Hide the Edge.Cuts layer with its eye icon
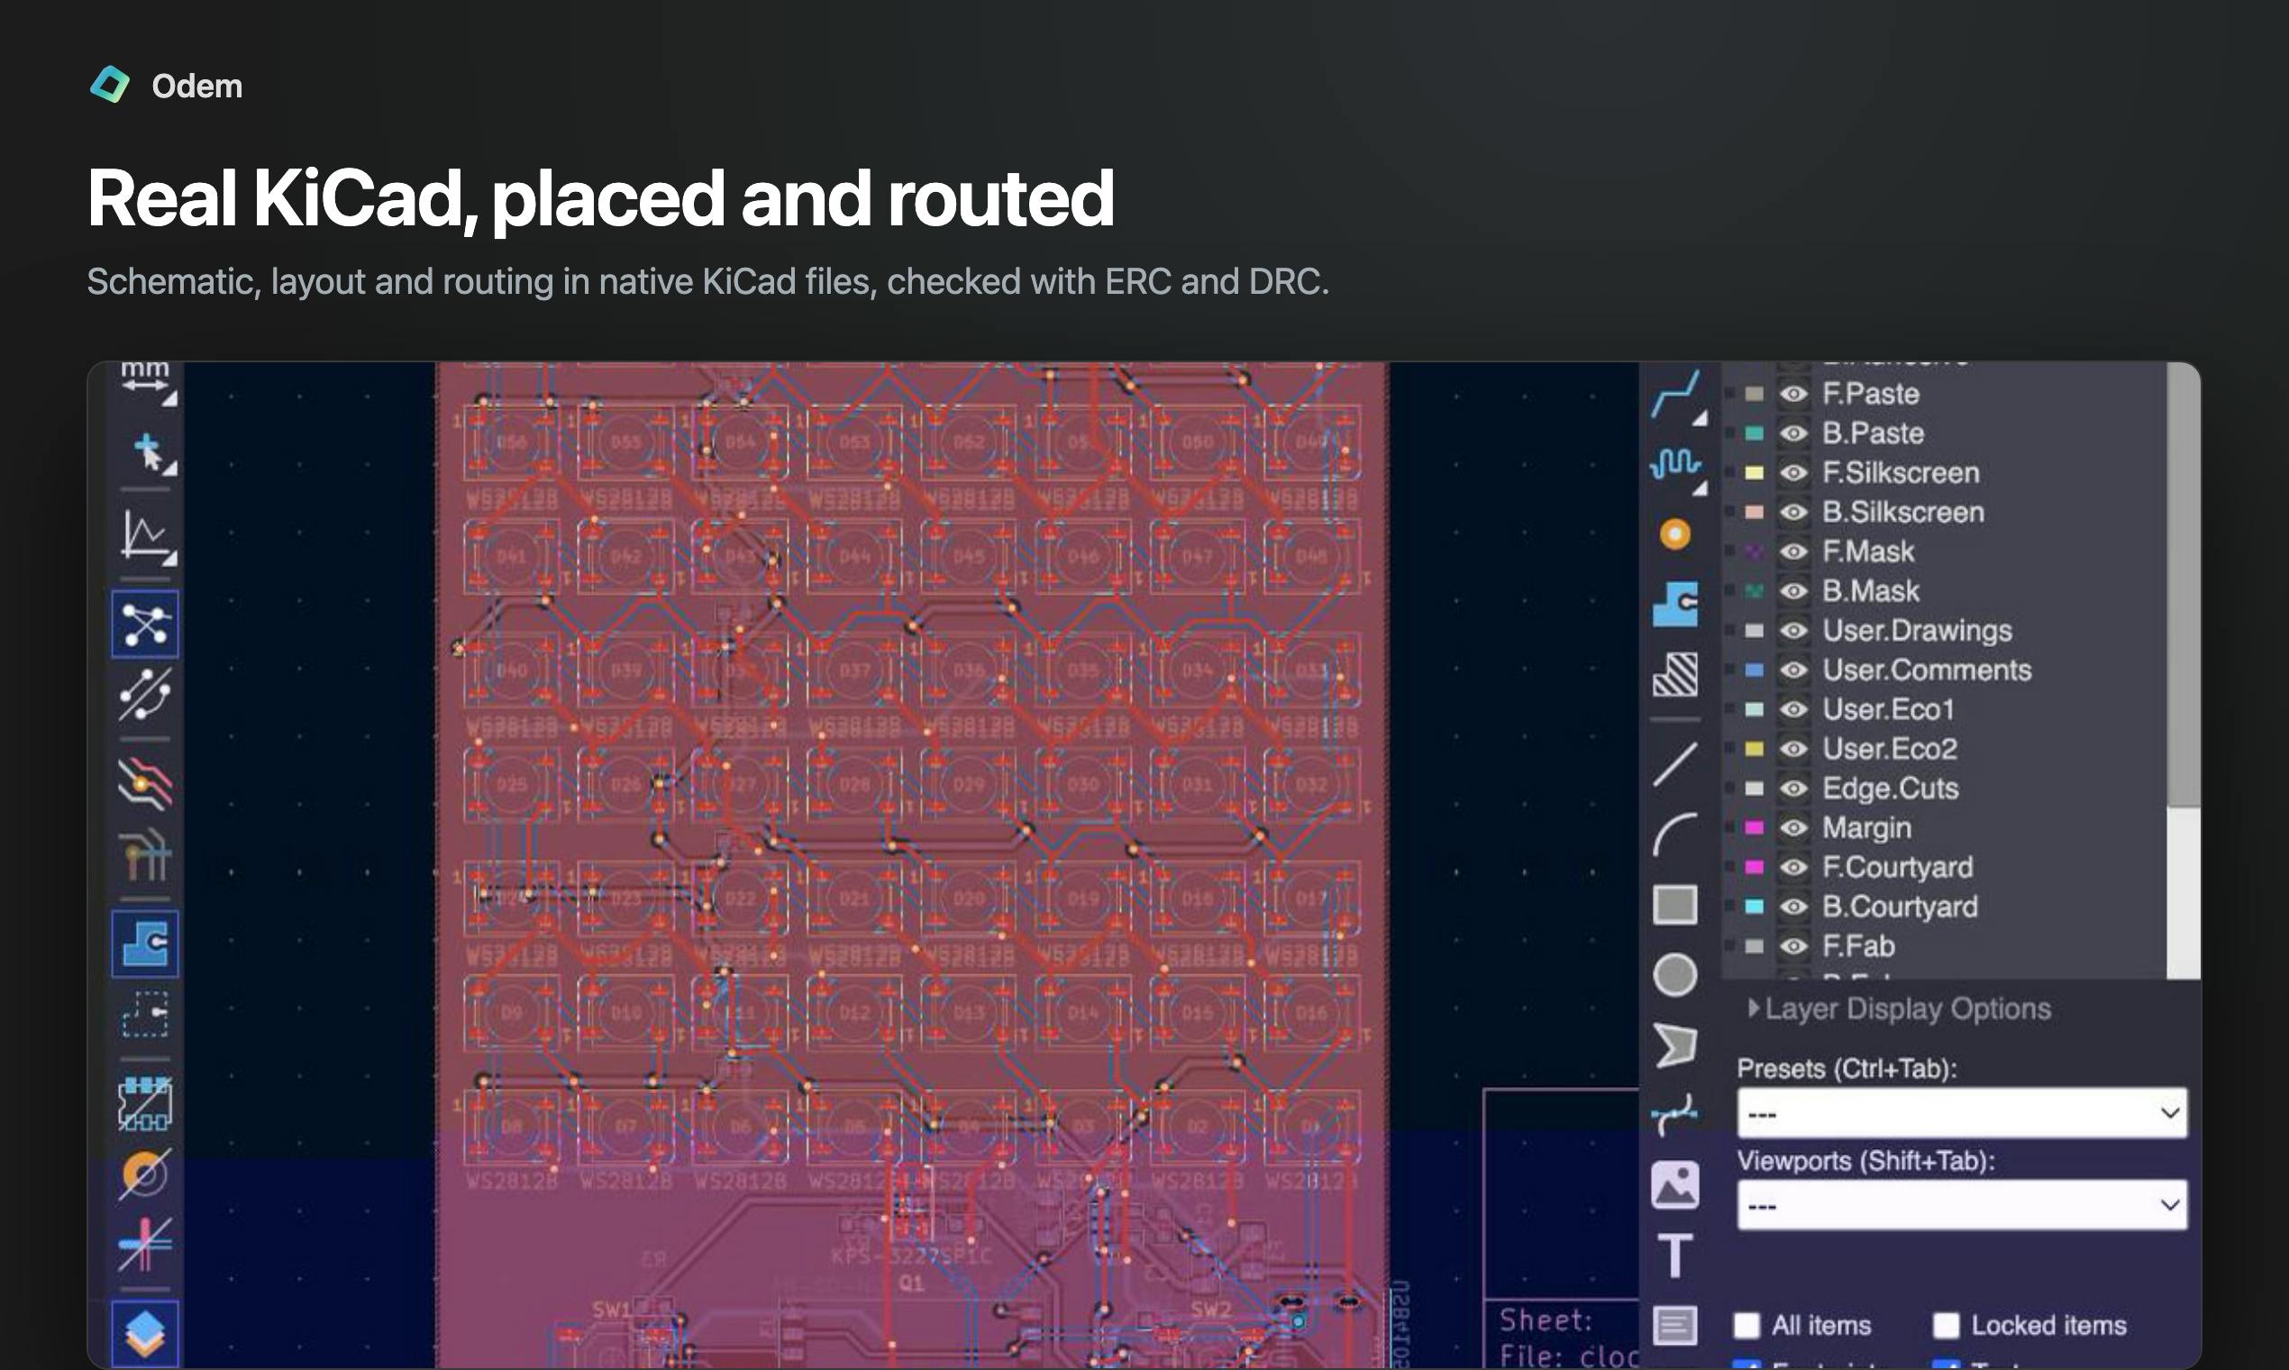Viewport: 2289px width, 1370px height. [1793, 789]
